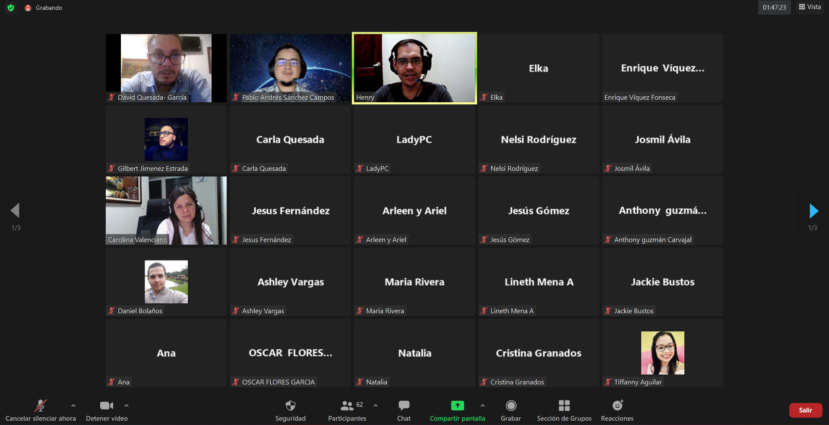The width and height of the screenshot is (829, 425).
Task: Open the Seguridad shield icon
Action: click(x=290, y=406)
